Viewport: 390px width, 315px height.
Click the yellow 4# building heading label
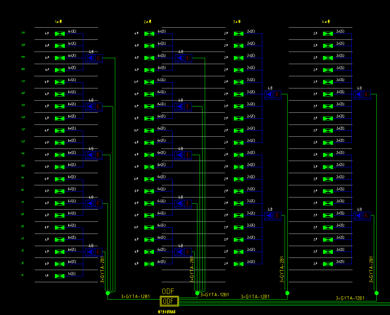coord(326,22)
